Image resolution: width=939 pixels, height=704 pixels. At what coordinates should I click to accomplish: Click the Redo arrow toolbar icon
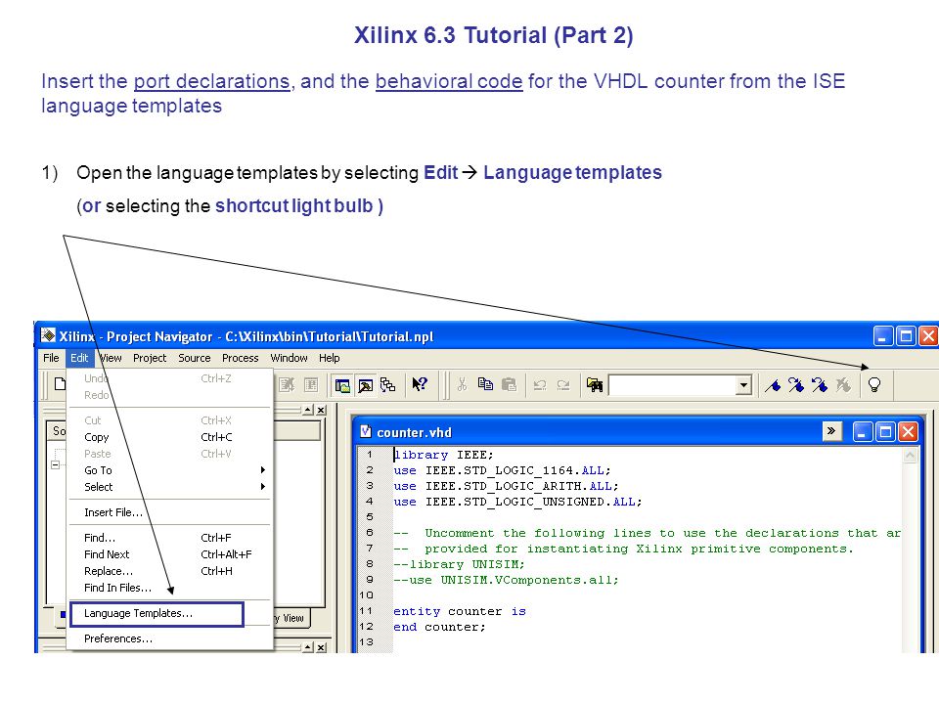coord(563,385)
